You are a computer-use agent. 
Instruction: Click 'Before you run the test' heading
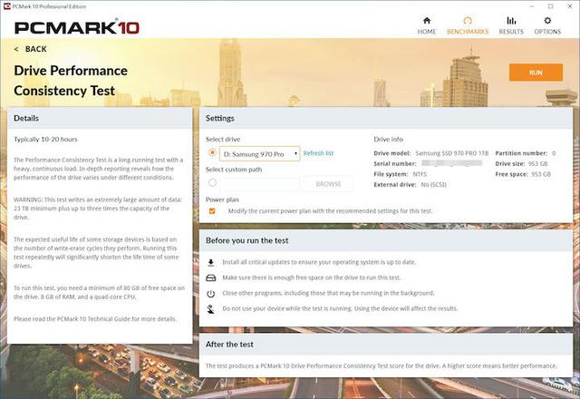(247, 240)
